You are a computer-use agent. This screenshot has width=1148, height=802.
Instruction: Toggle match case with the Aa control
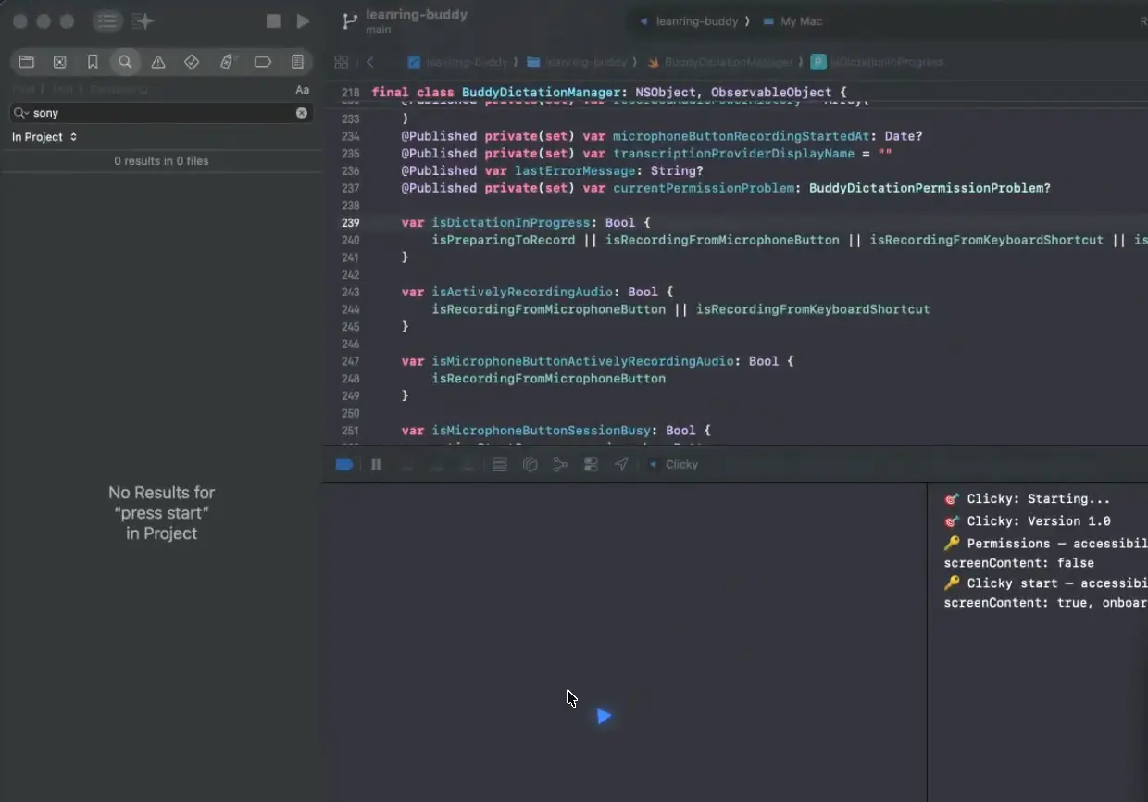point(302,89)
